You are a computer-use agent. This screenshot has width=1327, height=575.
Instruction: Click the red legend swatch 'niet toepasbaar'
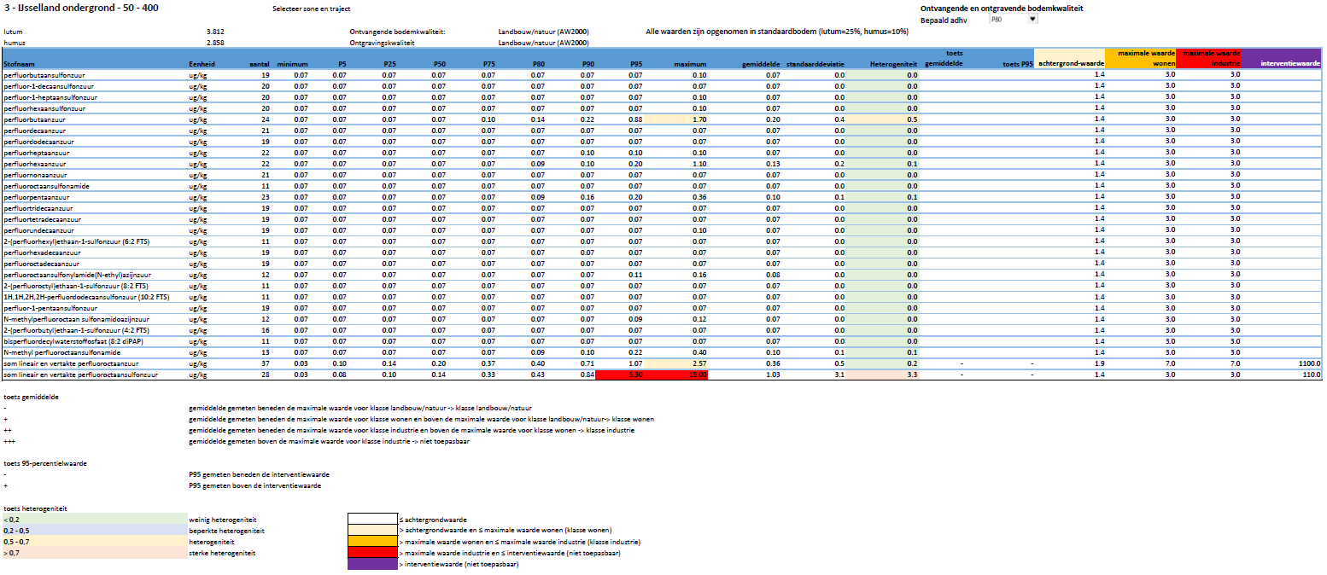pyautogui.click(x=372, y=553)
